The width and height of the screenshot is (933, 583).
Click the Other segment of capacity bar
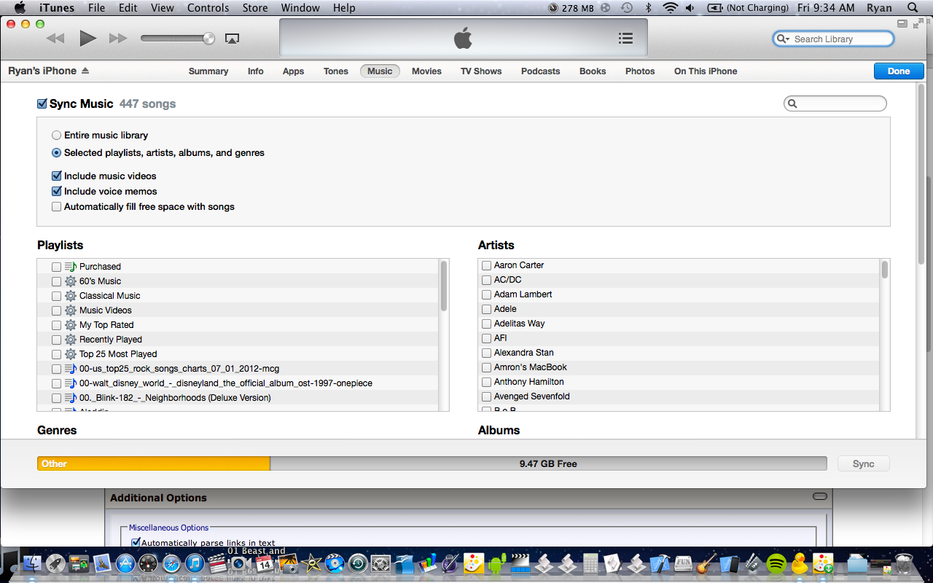pos(154,463)
